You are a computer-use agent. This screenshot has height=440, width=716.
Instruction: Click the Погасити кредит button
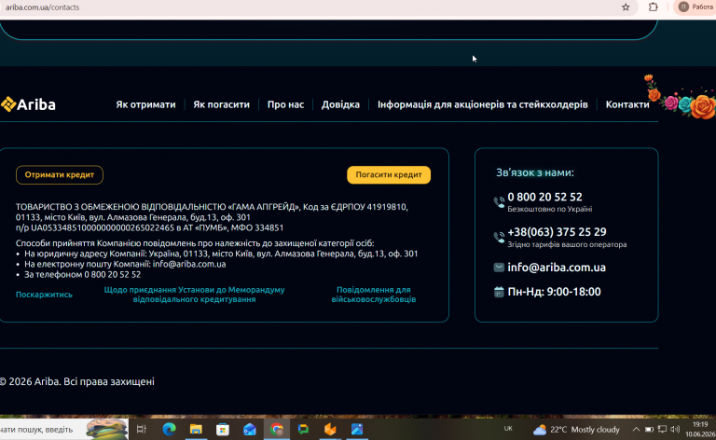click(389, 175)
